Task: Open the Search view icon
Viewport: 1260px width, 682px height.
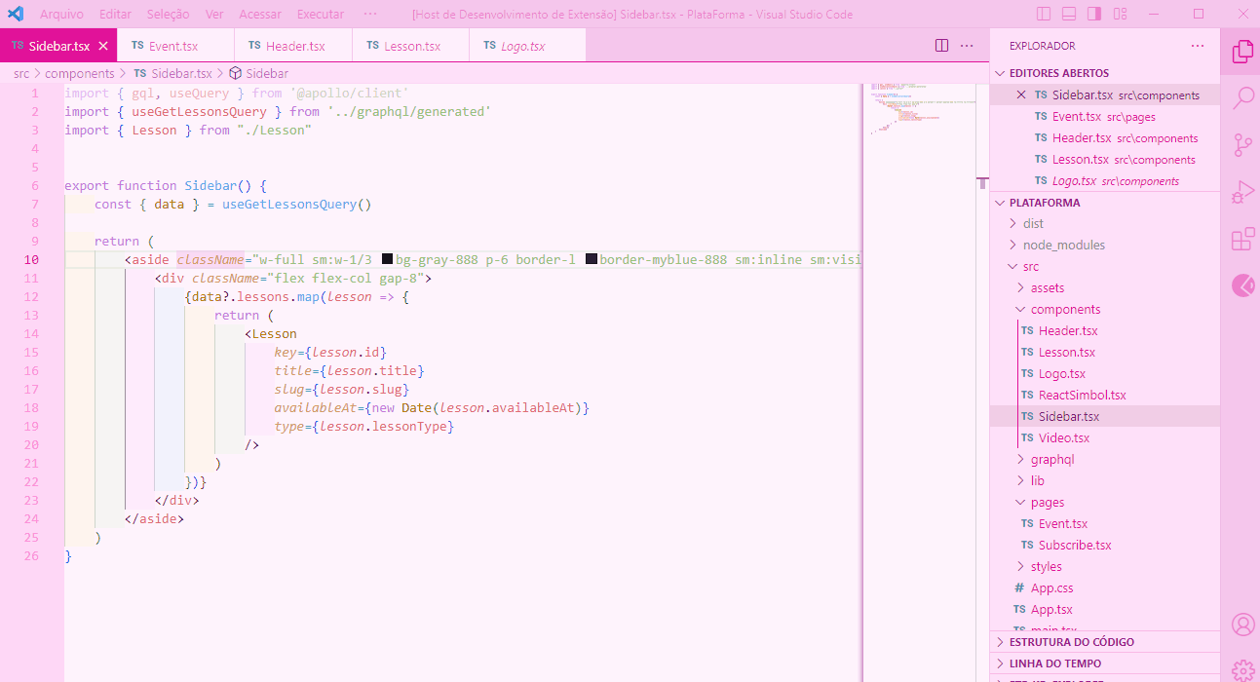Action: click(x=1241, y=98)
